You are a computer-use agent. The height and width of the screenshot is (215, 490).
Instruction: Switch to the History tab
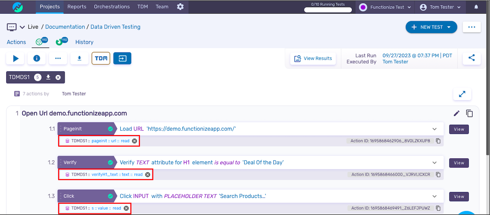84,42
